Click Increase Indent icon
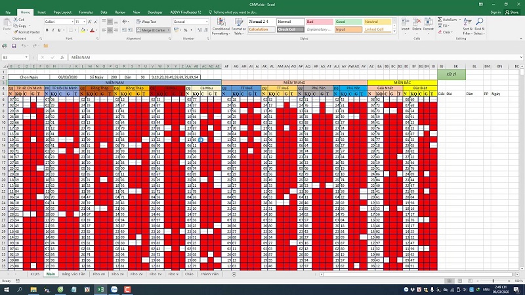Viewport: 525px width, 295px height. 130,30
